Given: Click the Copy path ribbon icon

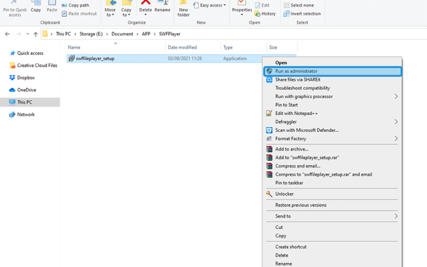Looking at the screenshot, I should [64, 5].
